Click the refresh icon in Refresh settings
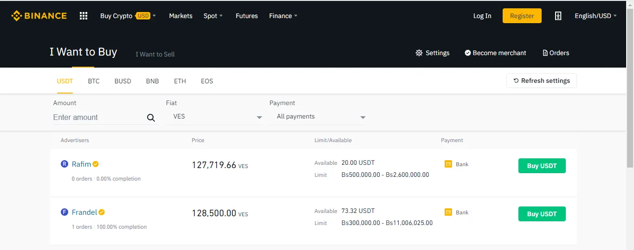 click(516, 81)
